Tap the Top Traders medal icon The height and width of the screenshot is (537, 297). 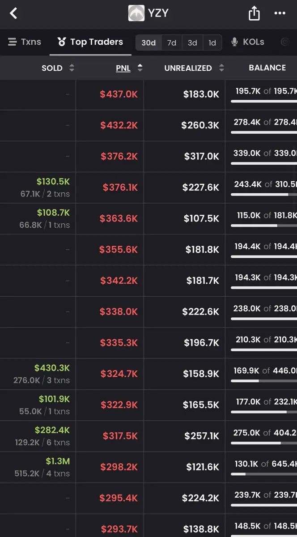pyautogui.click(x=62, y=42)
